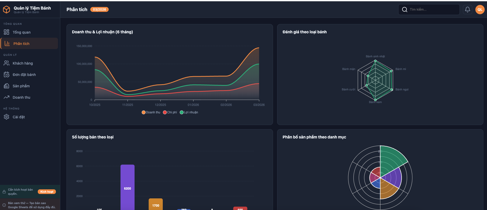The image size is (487, 210).
Task: Click the Tổng quan dashboard grid icon
Action: [x=6, y=32]
